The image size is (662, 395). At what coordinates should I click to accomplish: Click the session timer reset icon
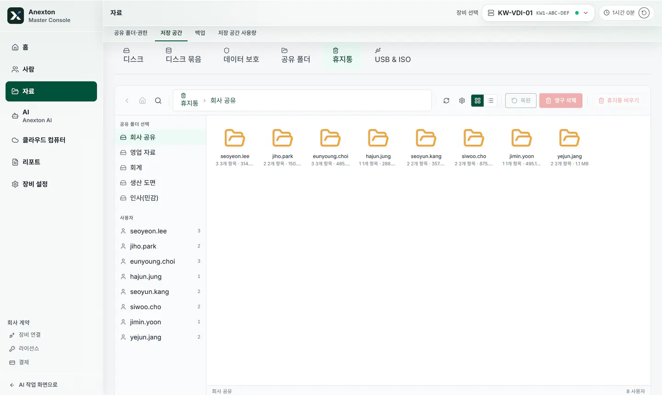[x=644, y=13]
